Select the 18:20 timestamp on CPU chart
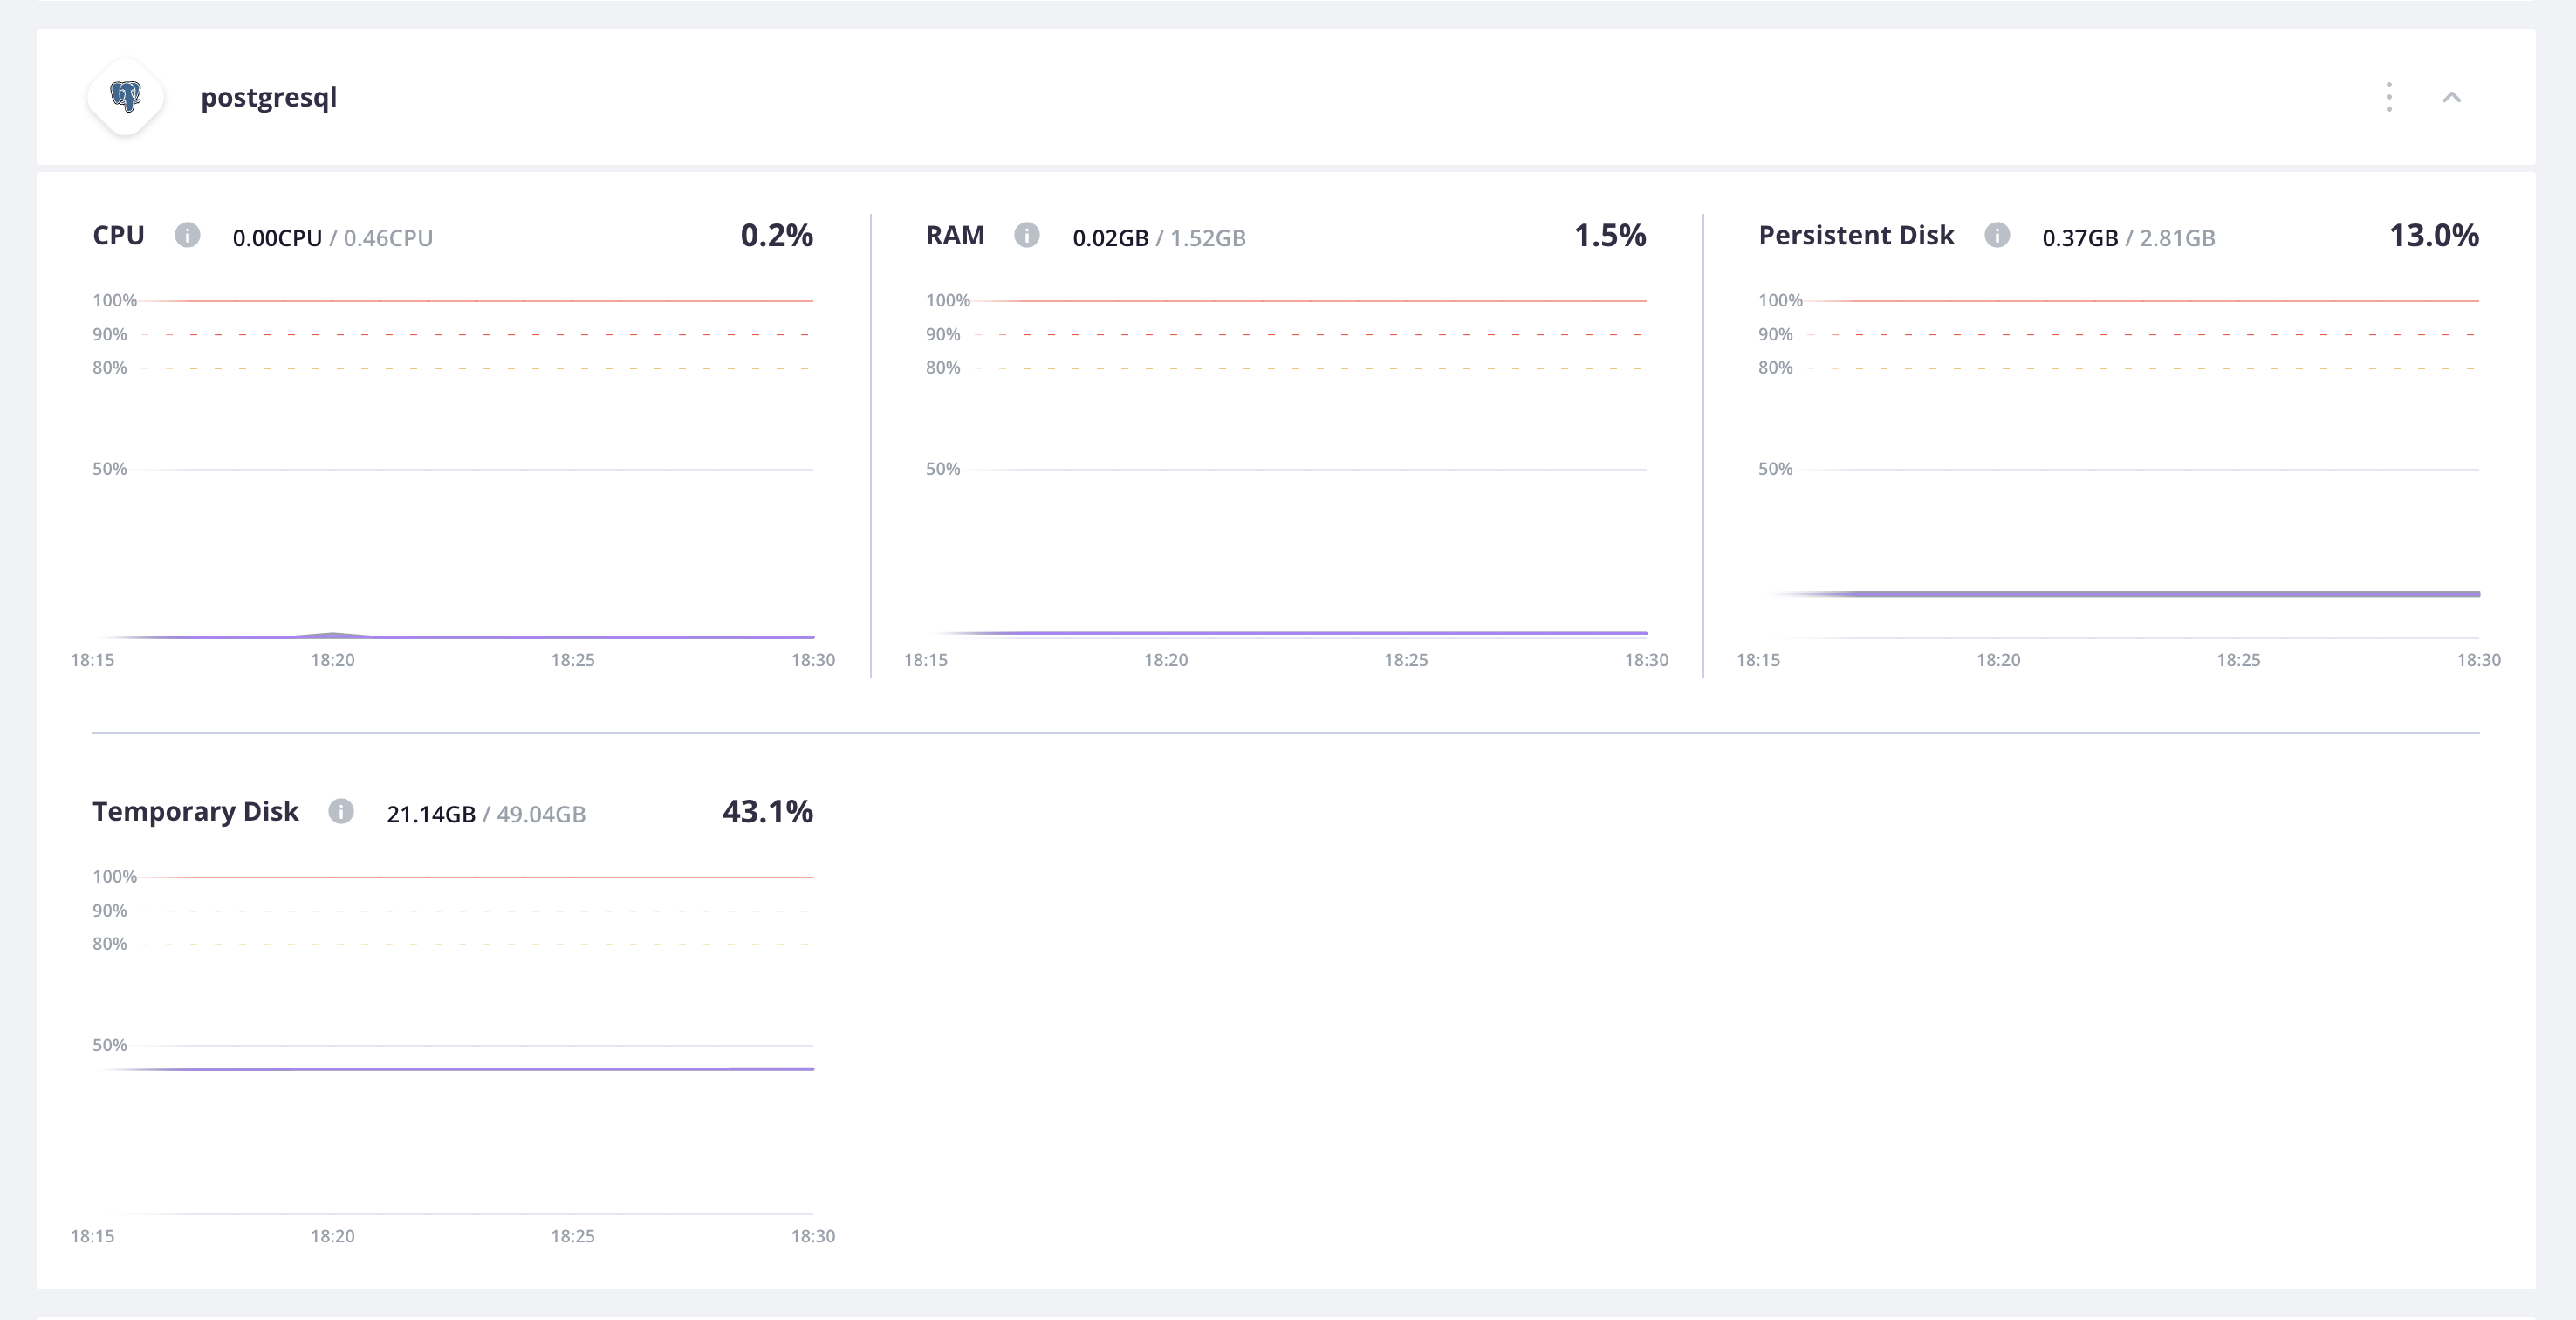 pos(333,659)
